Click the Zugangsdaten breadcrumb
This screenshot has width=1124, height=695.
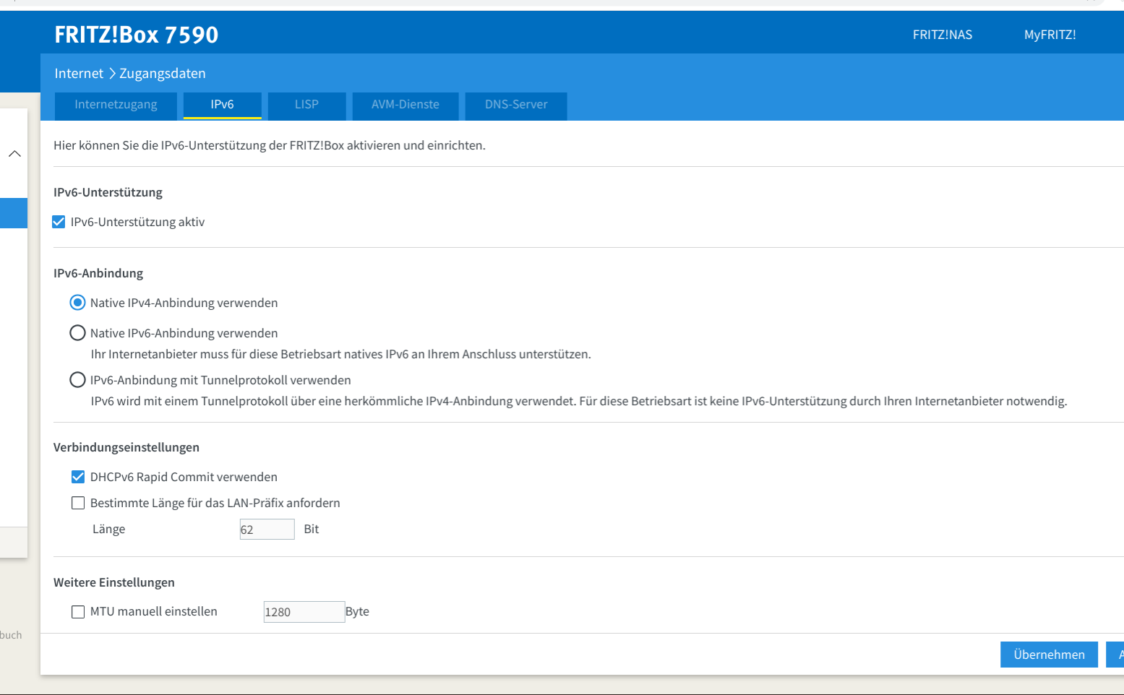pyautogui.click(x=163, y=74)
